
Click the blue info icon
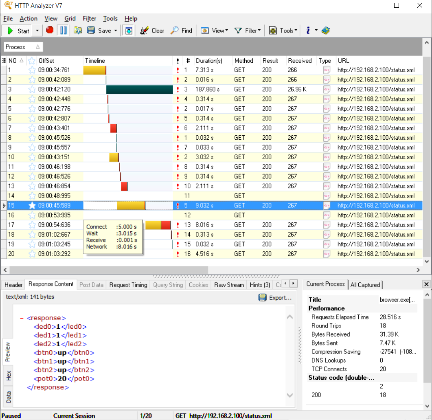308,31
